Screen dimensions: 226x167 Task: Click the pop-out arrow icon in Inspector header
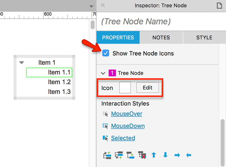point(103,5)
